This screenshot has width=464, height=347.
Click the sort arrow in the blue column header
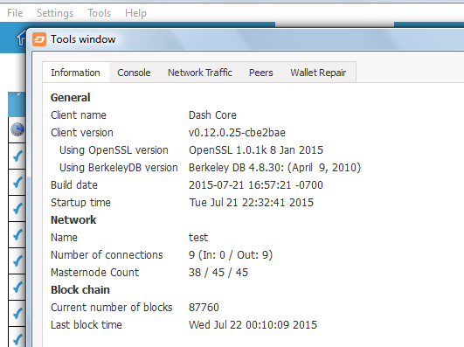(17, 94)
